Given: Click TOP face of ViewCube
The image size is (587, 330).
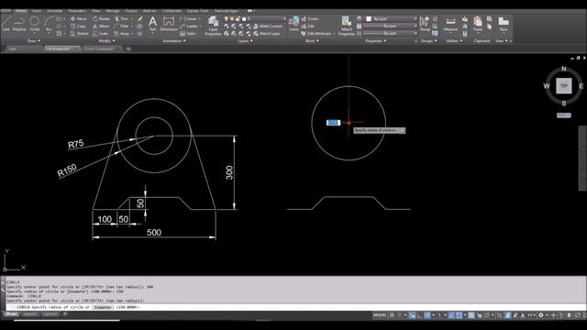Looking at the screenshot, I should point(564,85).
